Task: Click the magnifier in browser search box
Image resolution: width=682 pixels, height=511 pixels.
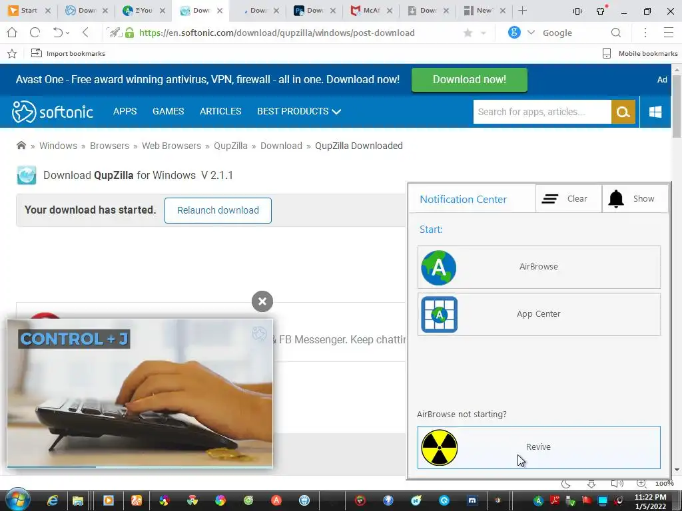Action: pos(616,33)
